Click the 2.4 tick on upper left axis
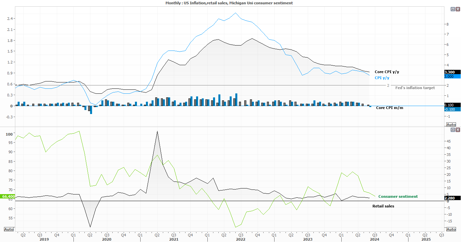 click(9, 19)
